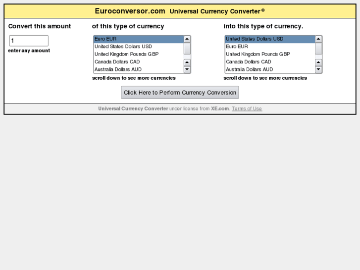Image resolution: width=360 pixels, height=270 pixels.
Task: Click source currency list scrollbar thumb
Action: coord(187,49)
